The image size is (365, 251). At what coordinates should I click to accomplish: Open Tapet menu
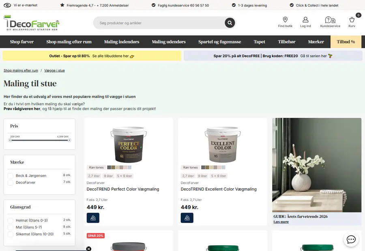click(259, 42)
